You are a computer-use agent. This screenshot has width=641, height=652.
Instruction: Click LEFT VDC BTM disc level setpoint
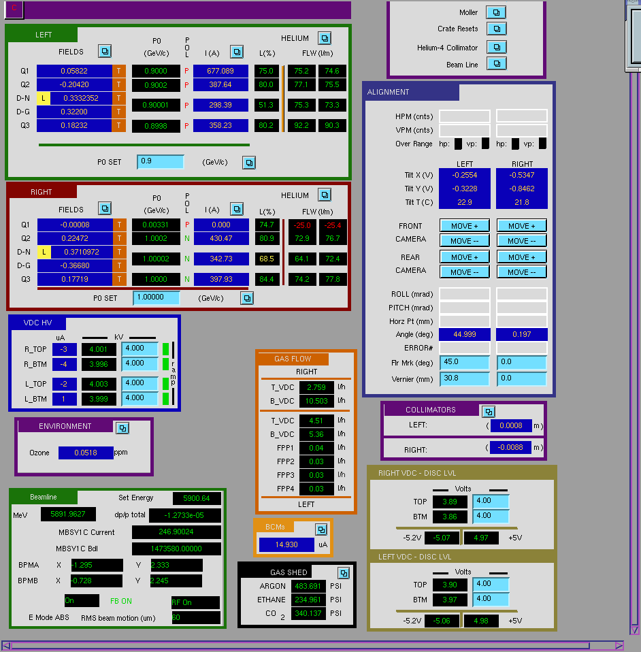pyautogui.click(x=491, y=599)
